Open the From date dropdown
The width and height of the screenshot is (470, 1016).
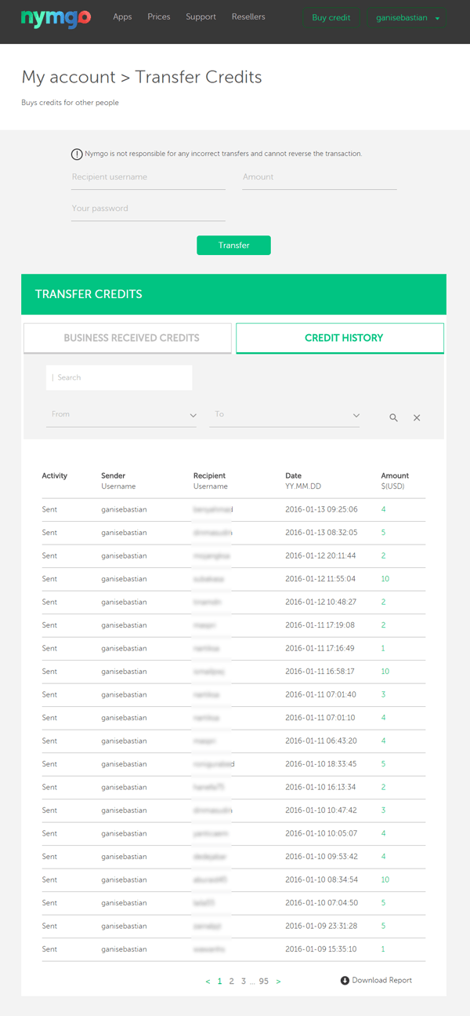pos(121,414)
